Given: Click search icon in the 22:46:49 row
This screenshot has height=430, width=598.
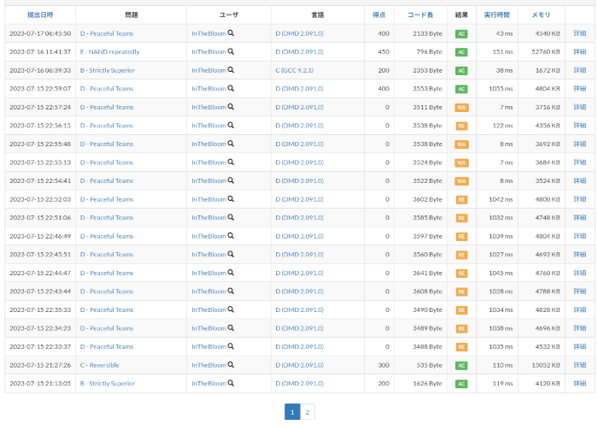Looking at the screenshot, I should point(231,236).
